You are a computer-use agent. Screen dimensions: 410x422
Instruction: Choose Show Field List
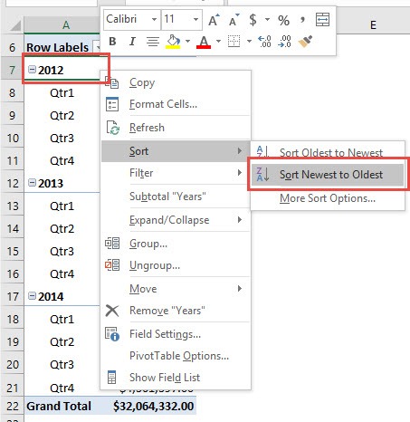pos(176,378)
